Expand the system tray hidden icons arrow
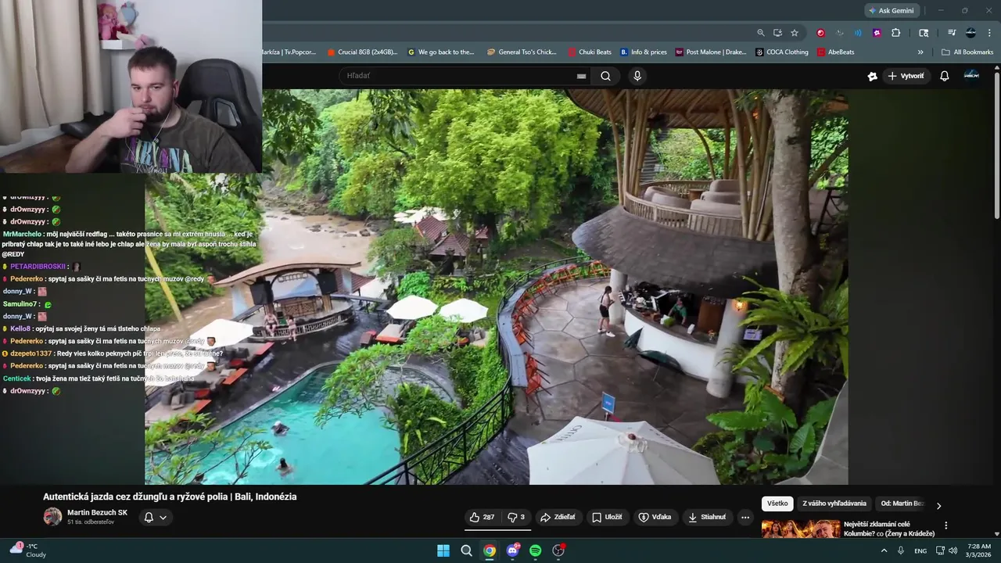The height and width of the screenshot is (563, 1001). (x=884, y=550)
